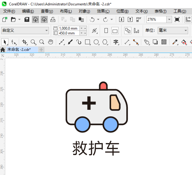Image resolution: width=192 pixels, height=175 pixels.
Task: Select the Interactive Fill bucket tool
Action: point(184,42)
